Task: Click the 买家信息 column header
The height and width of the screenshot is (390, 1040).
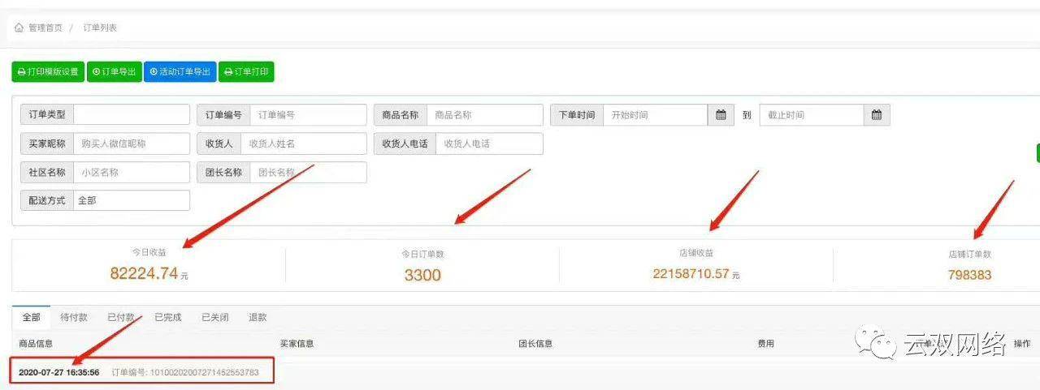Action: pos(297,344)
